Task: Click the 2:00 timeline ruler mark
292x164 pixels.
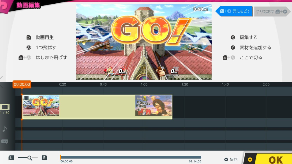Action: tap(266, 84)
